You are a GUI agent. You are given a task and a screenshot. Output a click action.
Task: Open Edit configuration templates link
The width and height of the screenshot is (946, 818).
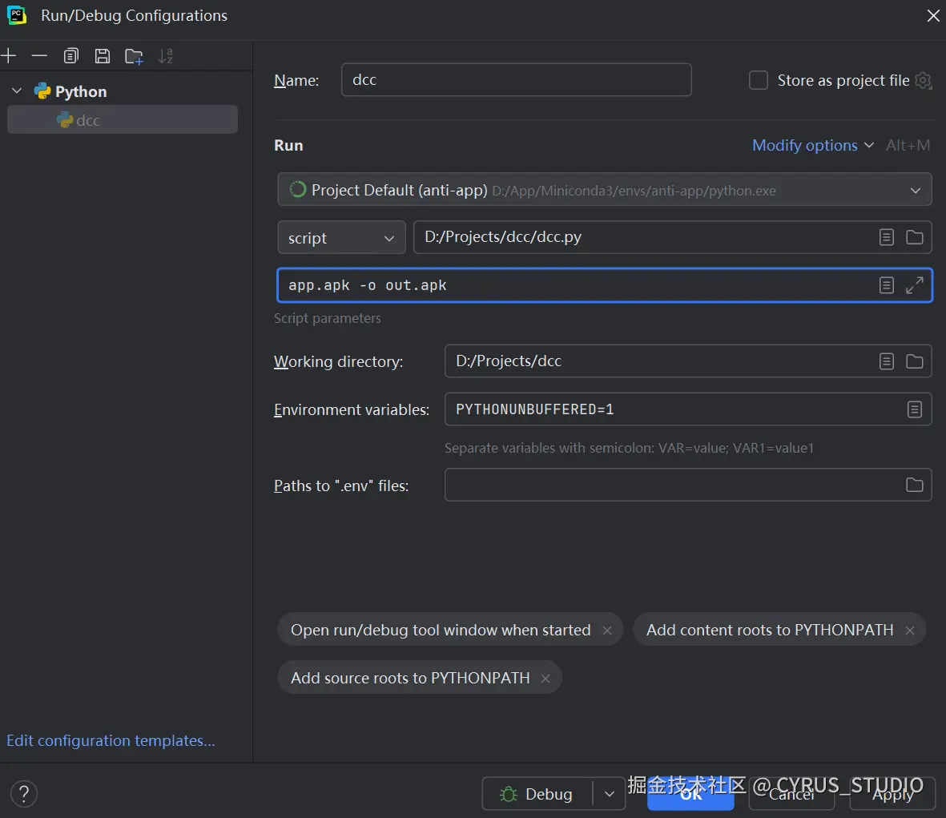(x=111, y=741)
